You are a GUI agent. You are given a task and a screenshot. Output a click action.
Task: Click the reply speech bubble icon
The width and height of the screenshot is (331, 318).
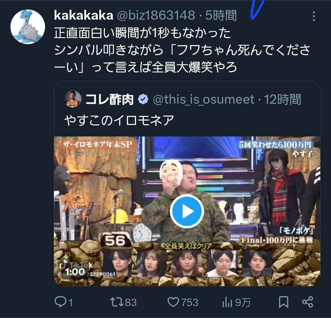click(x=61, y=302)
